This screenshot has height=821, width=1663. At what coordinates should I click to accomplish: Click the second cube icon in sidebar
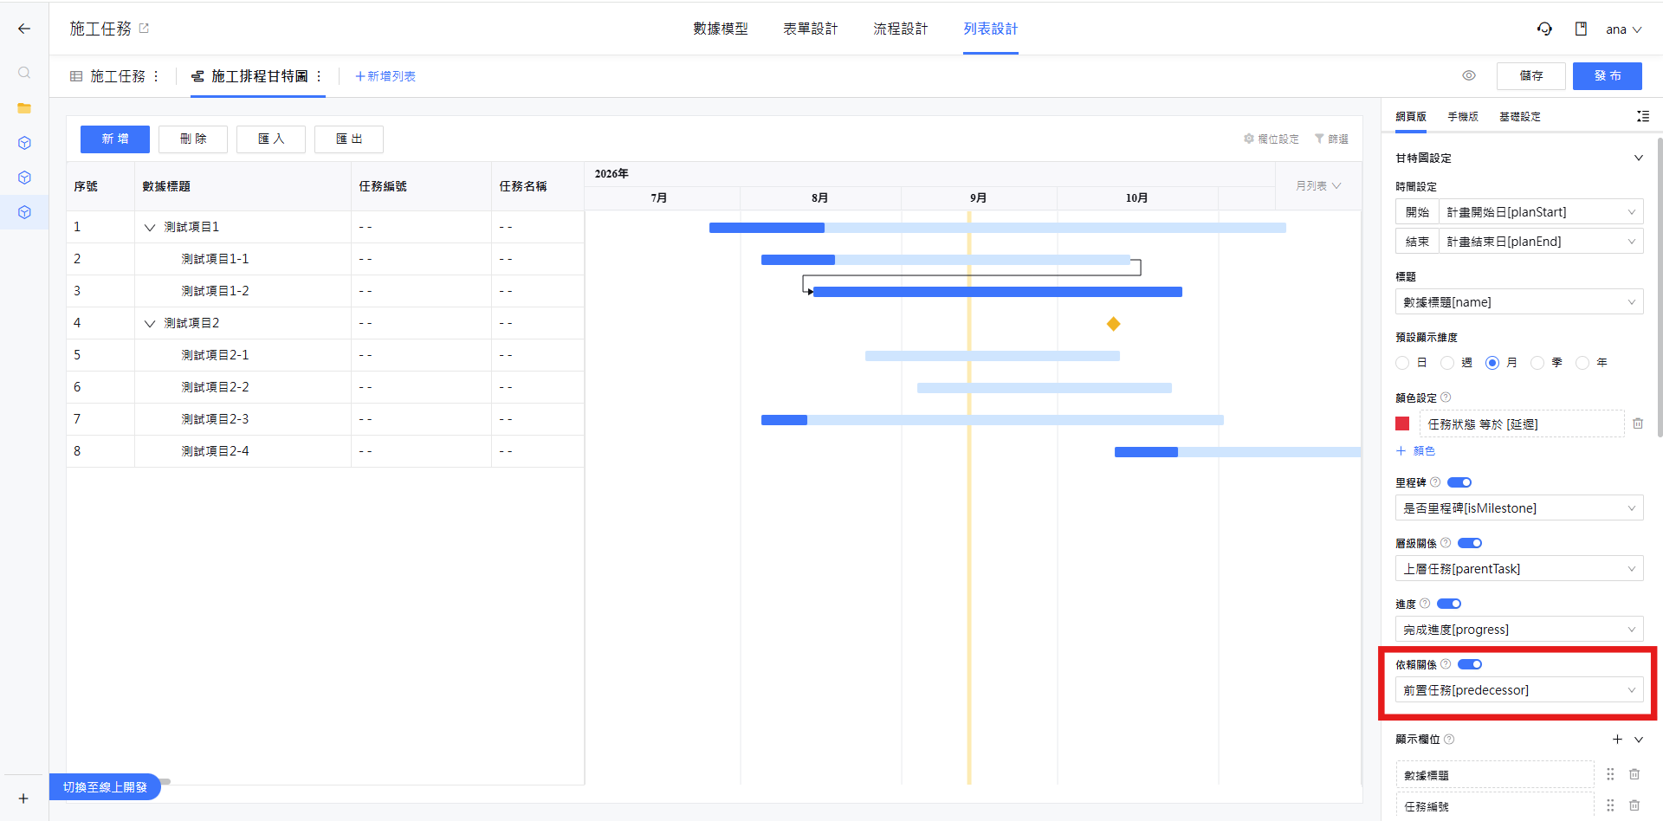coord(24,178)
